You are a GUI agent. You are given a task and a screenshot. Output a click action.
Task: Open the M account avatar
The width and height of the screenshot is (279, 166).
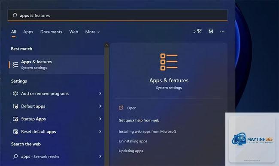(x=211, y=31)
